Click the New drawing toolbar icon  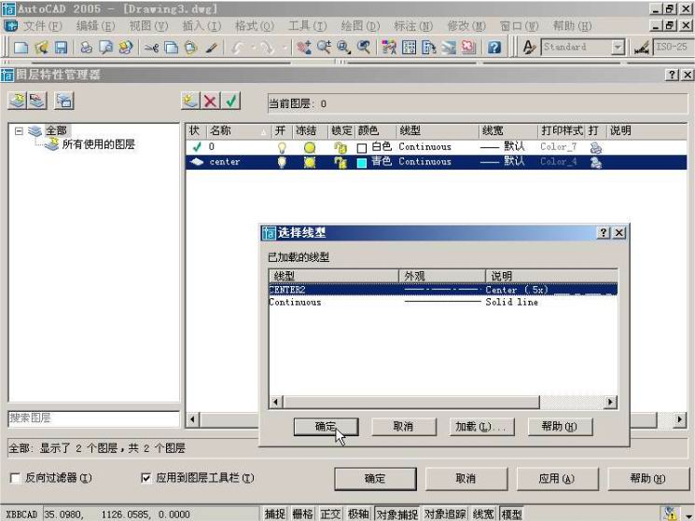pos(21,47)
